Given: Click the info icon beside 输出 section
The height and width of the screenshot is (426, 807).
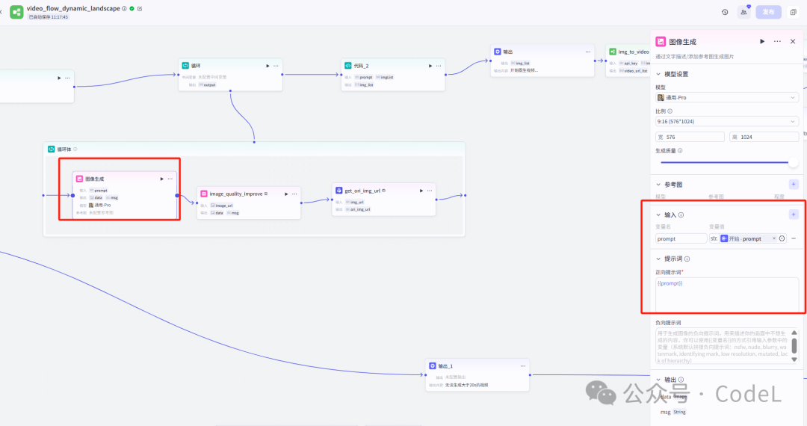Looking at the screenshot, I should (x=681, y=380).
